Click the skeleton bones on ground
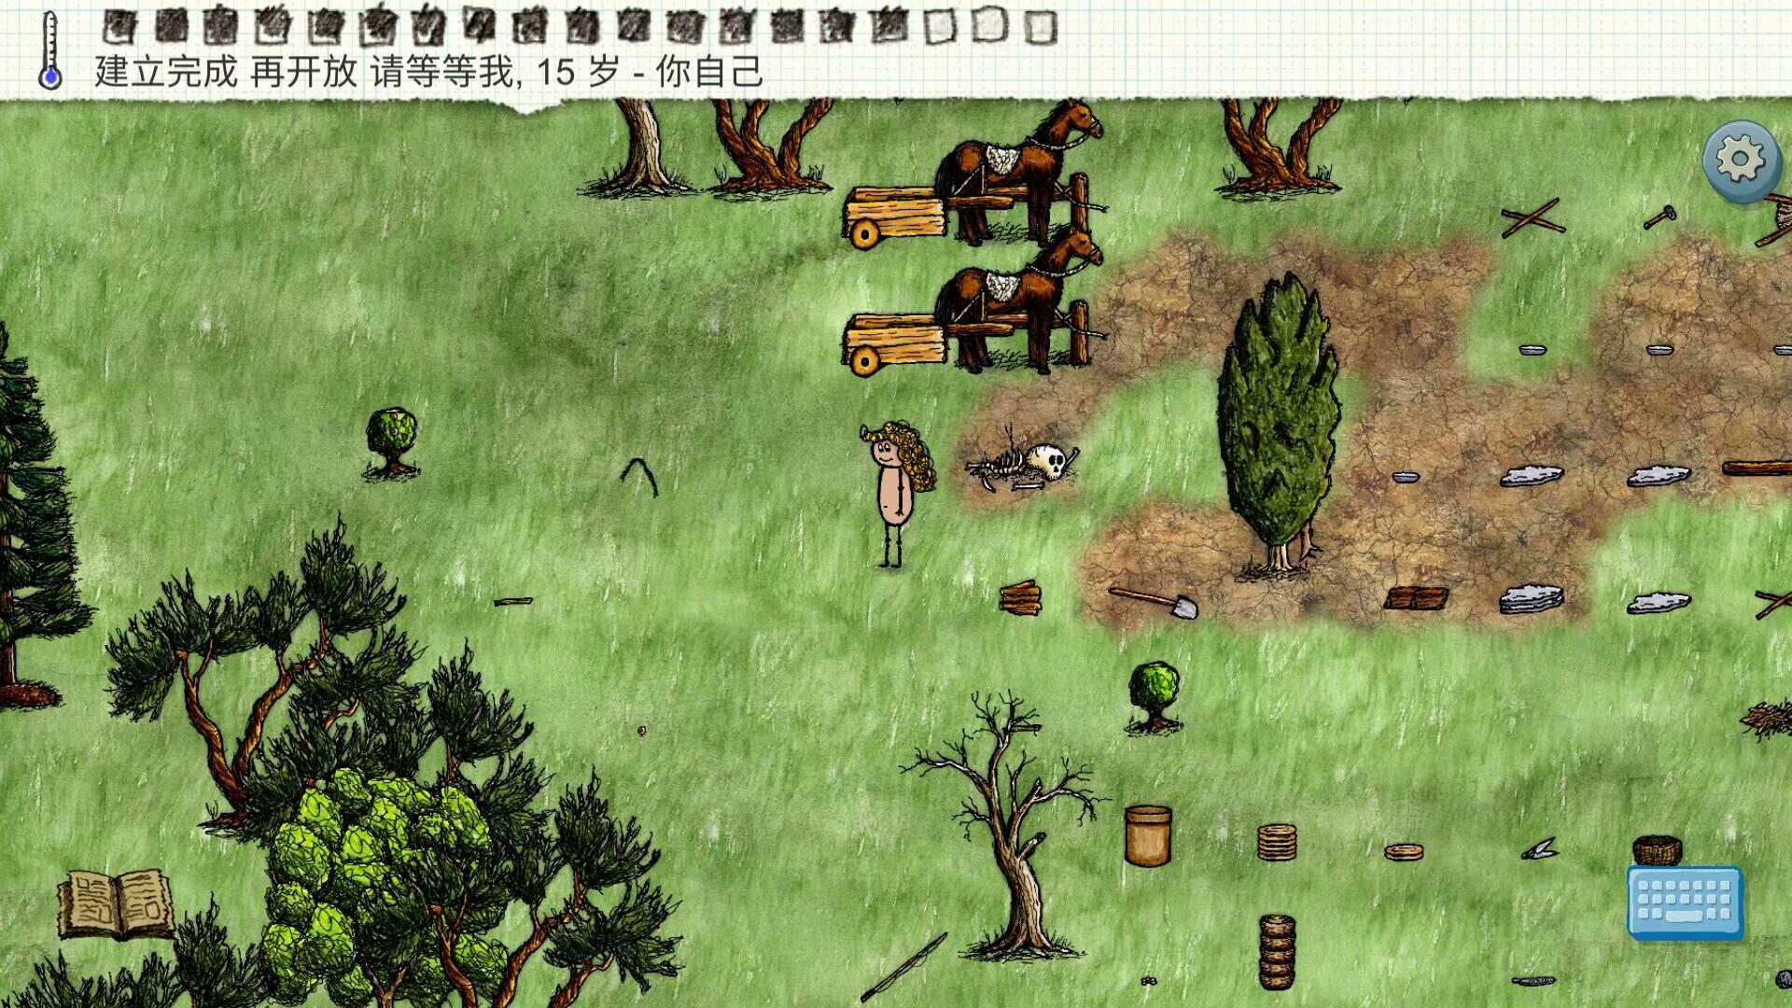 point(1023,465)
